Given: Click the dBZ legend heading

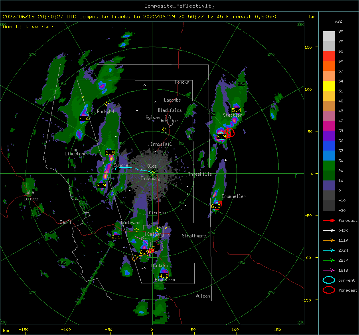Looking at the screenshot, I should coord(338,22).
